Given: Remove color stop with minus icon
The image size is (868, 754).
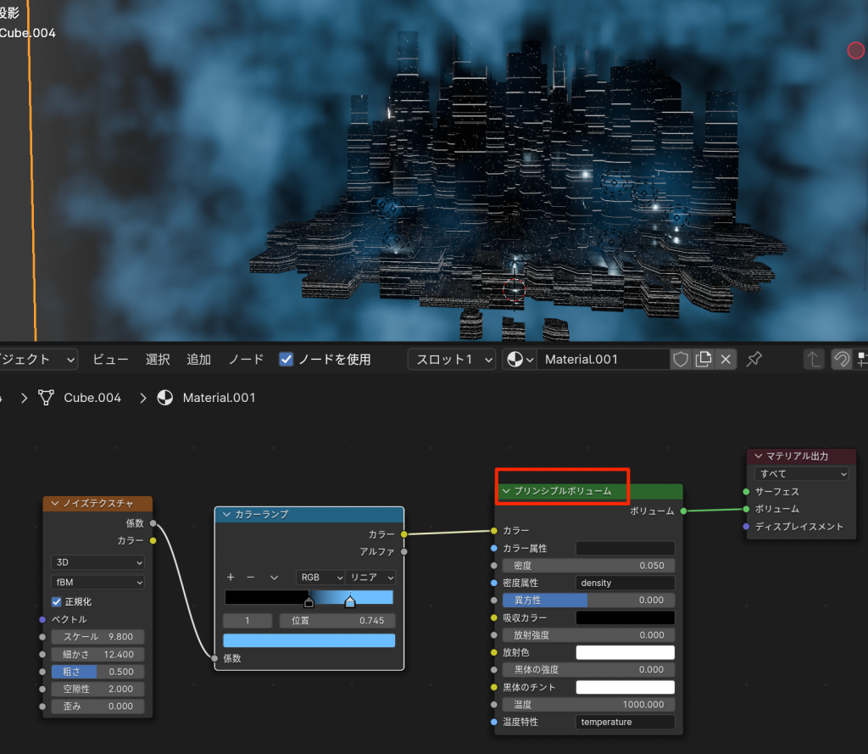Looking at the screenshot, I should tap(250, 577).
